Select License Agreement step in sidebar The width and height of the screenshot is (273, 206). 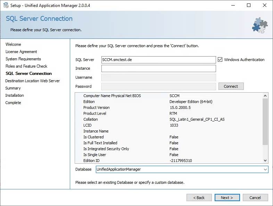pyautogui.click(x=21, y=52)
